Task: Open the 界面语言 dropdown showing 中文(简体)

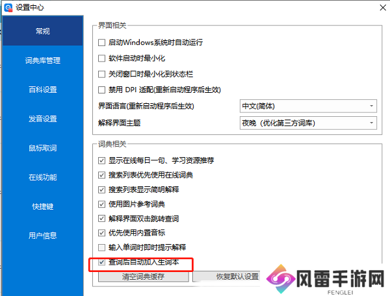Action: [308, 106]
